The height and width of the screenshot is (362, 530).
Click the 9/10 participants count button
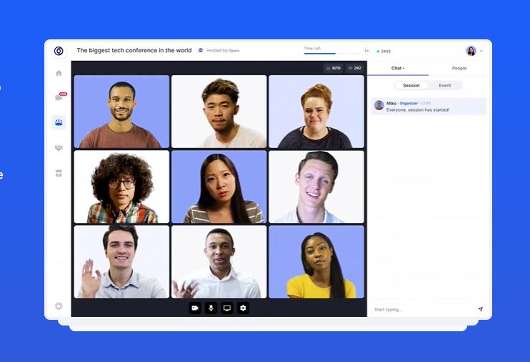click(333, 68)
